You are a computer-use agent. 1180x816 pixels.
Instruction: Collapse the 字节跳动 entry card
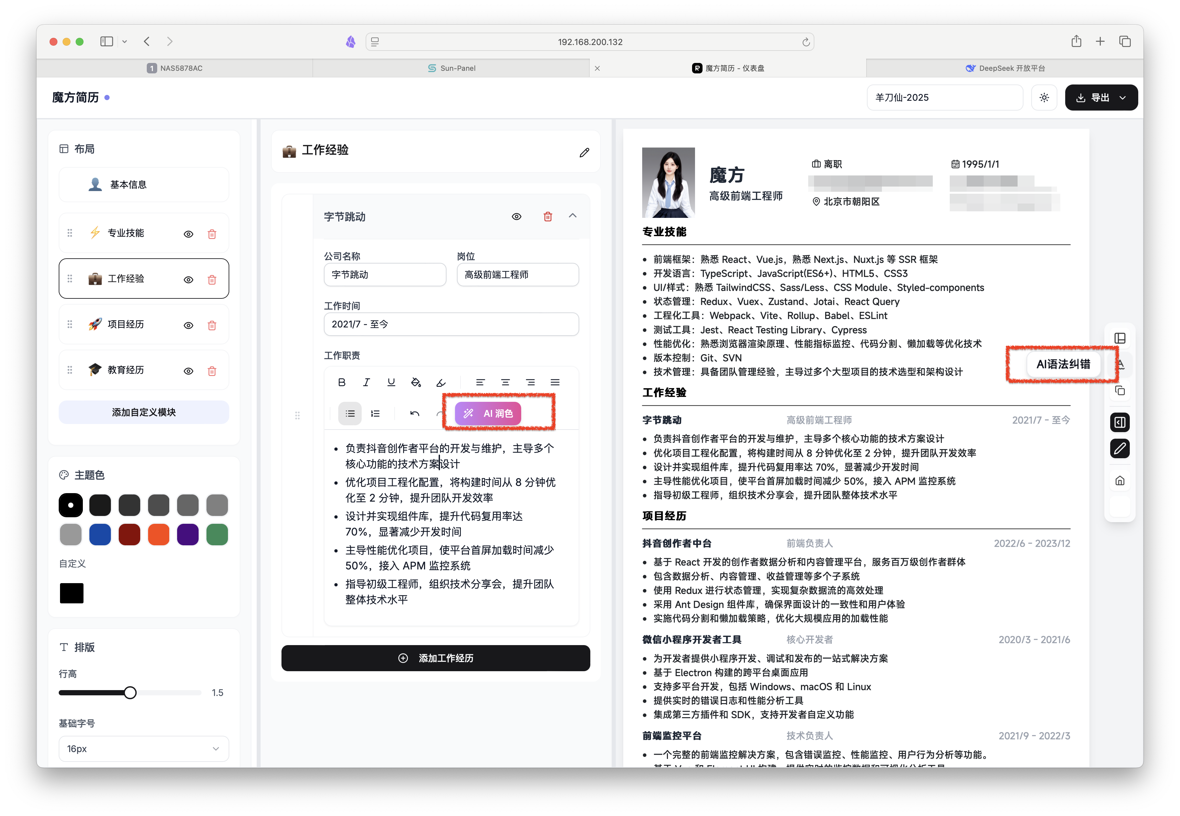(x=573, y=216)
